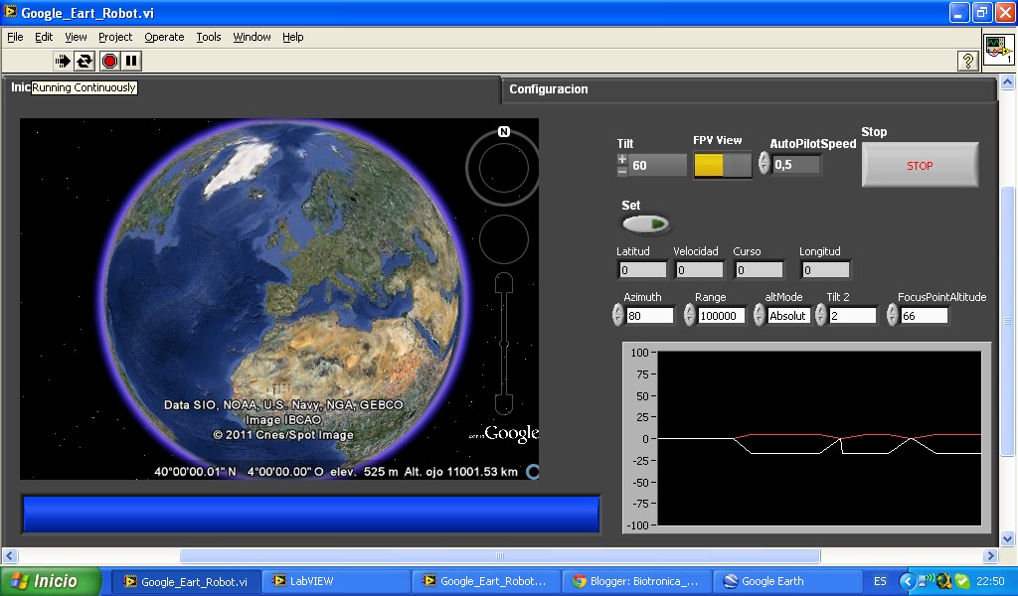Open the altMode selector showing Absolut
The width and height of the screenshot is (1018, 596).
(788, 315)
